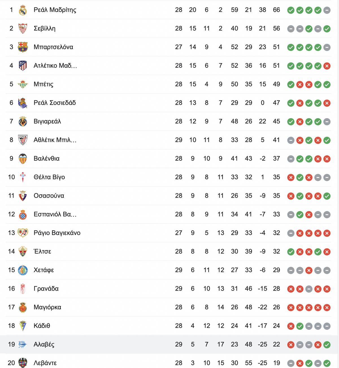This screenshot has width=339, height=368.
Task: Click Alavés' latest green win icon
Action: coord(327,345)
